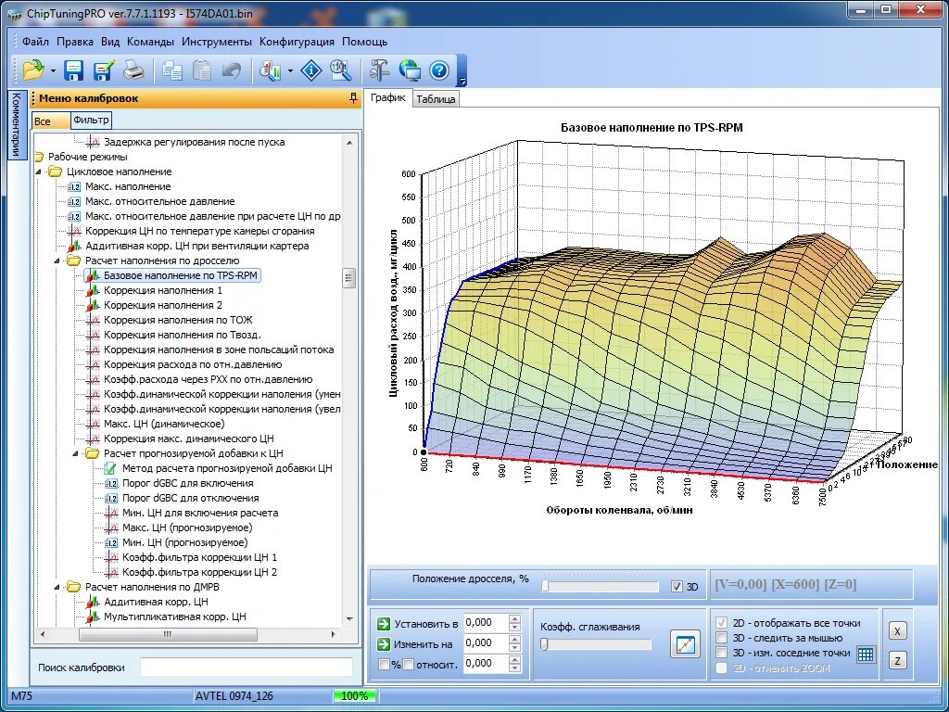Viewport: 949px width, 712px height.
Task: Select the График tab
Action: 388,97
